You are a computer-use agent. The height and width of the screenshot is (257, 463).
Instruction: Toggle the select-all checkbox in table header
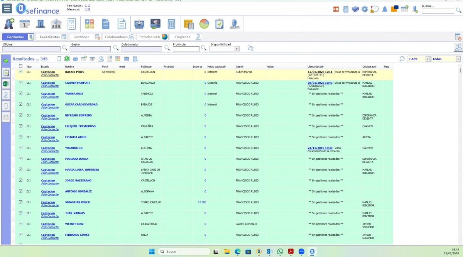click(21, 66)
